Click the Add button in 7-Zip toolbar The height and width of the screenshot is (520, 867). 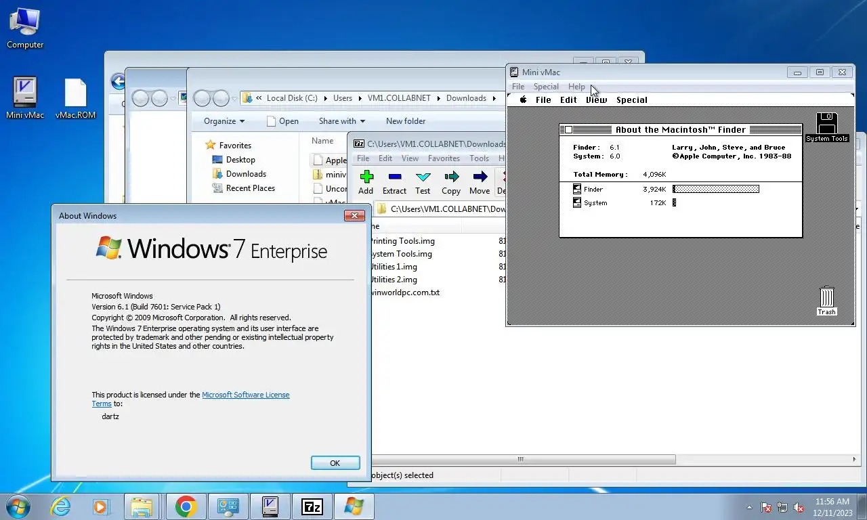pyautogui.click(x=366, y=182)
